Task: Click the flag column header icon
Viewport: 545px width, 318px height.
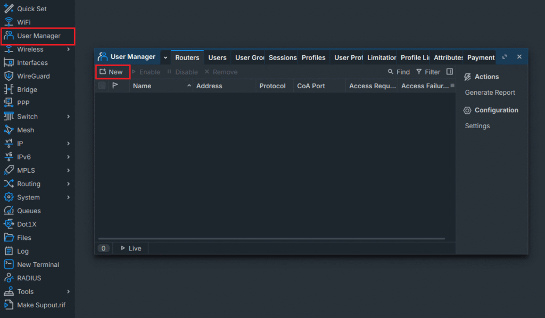Action: point(115,86)
